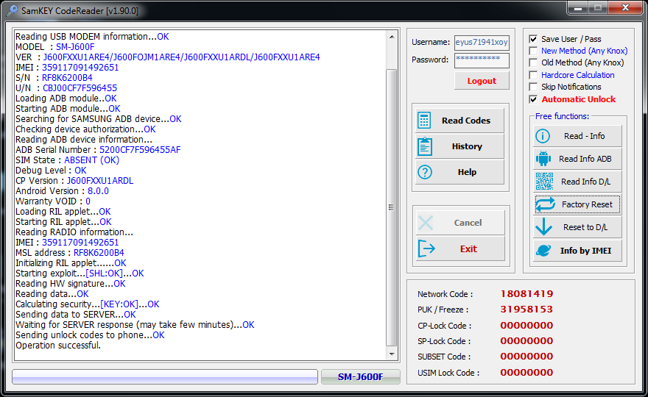This screenshot has width=648, height=397.
Task: Click in the Username input field
Action: pyautogui.click(x=482, y=42)
